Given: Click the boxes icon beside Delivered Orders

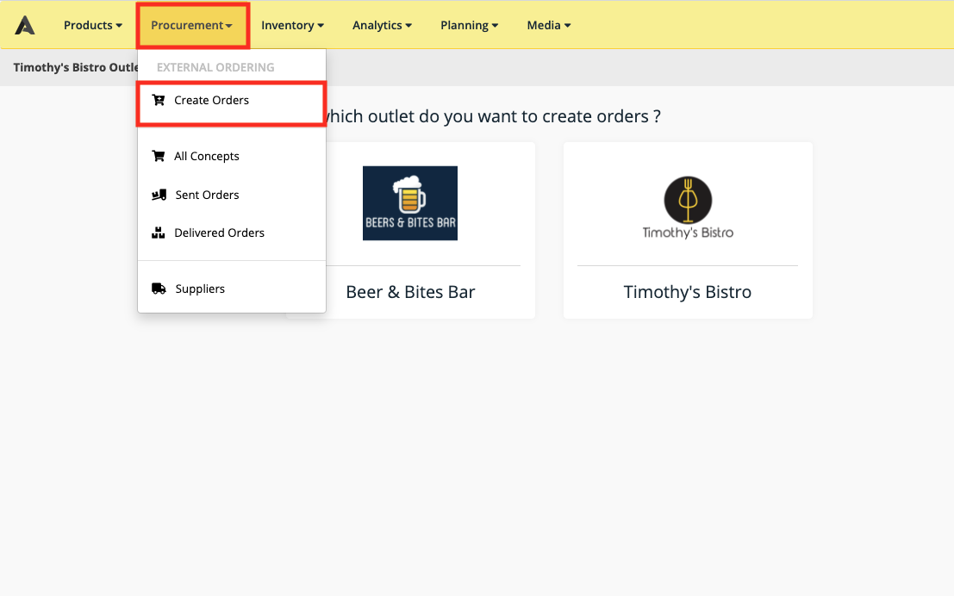Looking at the screenshot, I should 158,233.
